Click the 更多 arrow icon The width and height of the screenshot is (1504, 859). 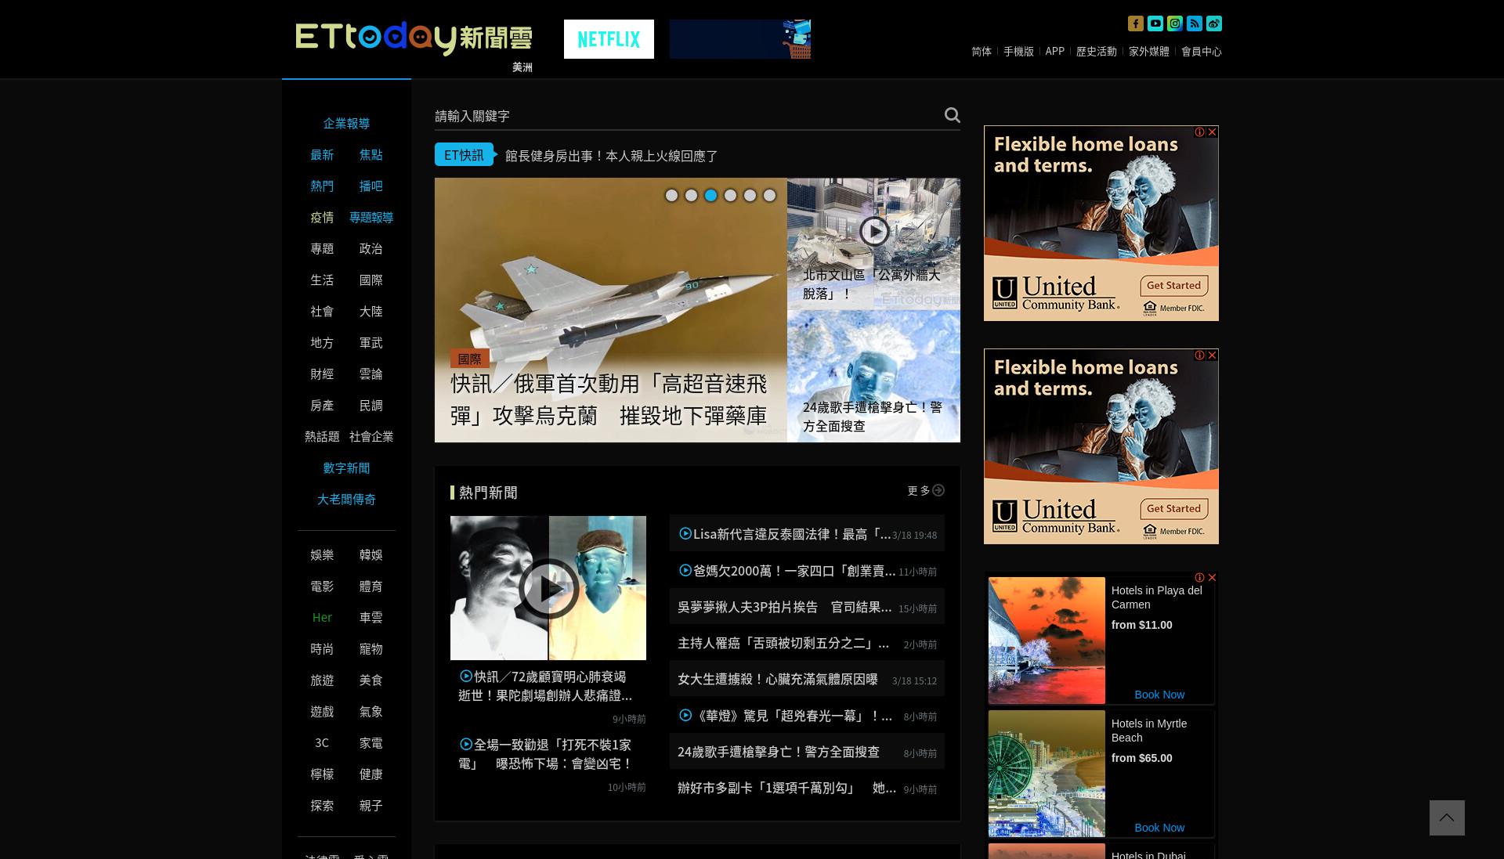[x=938, y=490]
